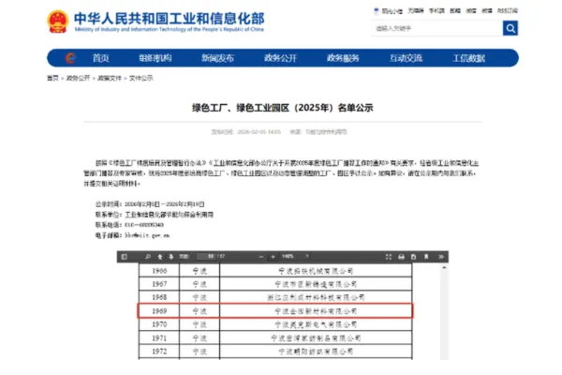Viewport: 562px width, 375px height.
Task: Click PDF scrollbar up arrow
Action: tap(444, 268)
